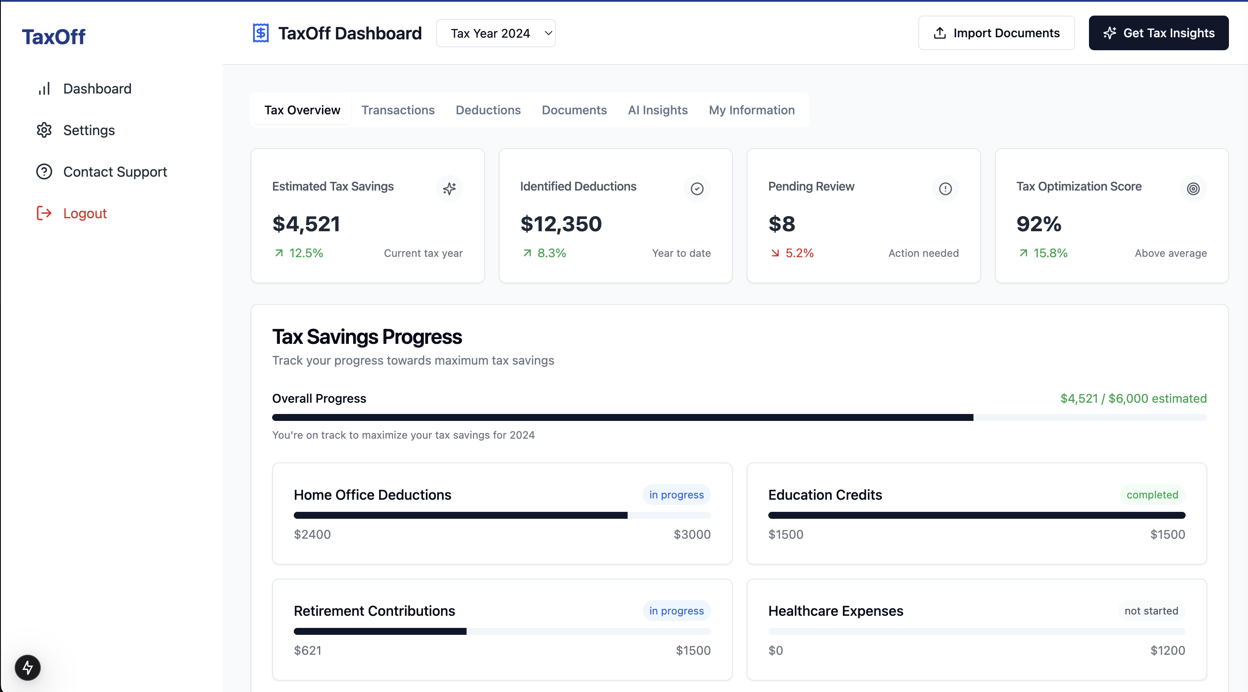Toggle Healthcare Expenses not started badge

click(x=1151, y=611)
